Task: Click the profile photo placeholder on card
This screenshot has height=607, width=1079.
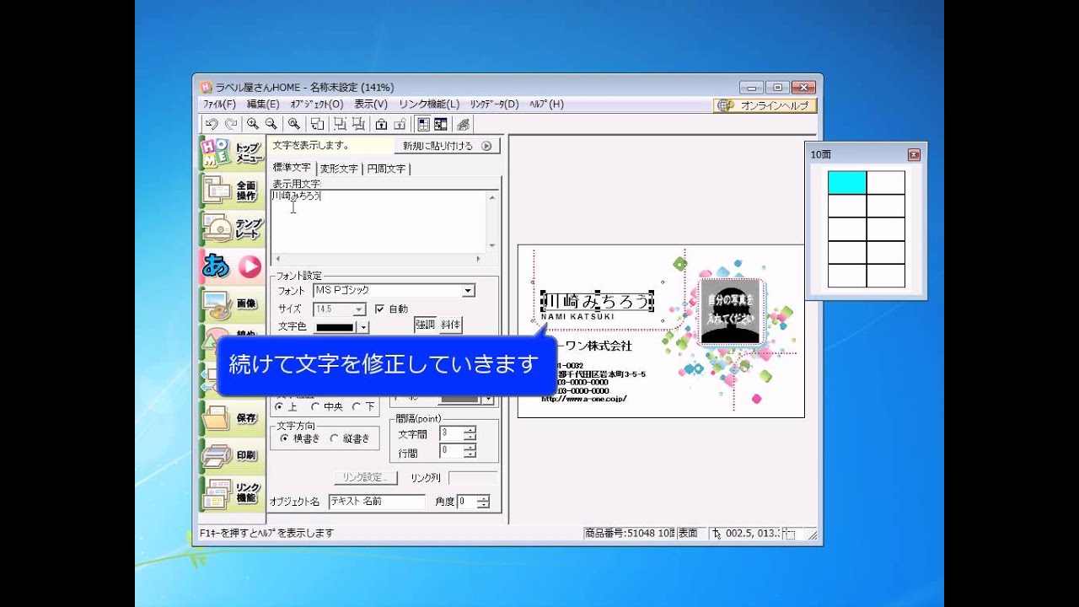Action: pos(731,313)
